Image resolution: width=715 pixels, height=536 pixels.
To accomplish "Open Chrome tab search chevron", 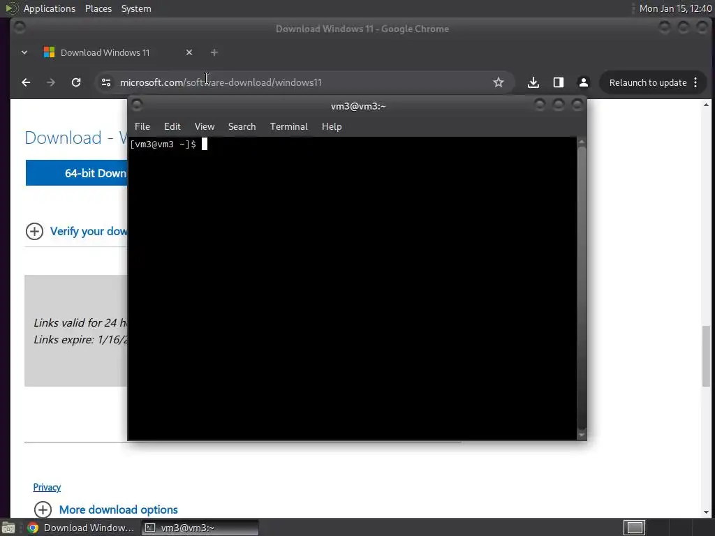I will click(24, 52).
